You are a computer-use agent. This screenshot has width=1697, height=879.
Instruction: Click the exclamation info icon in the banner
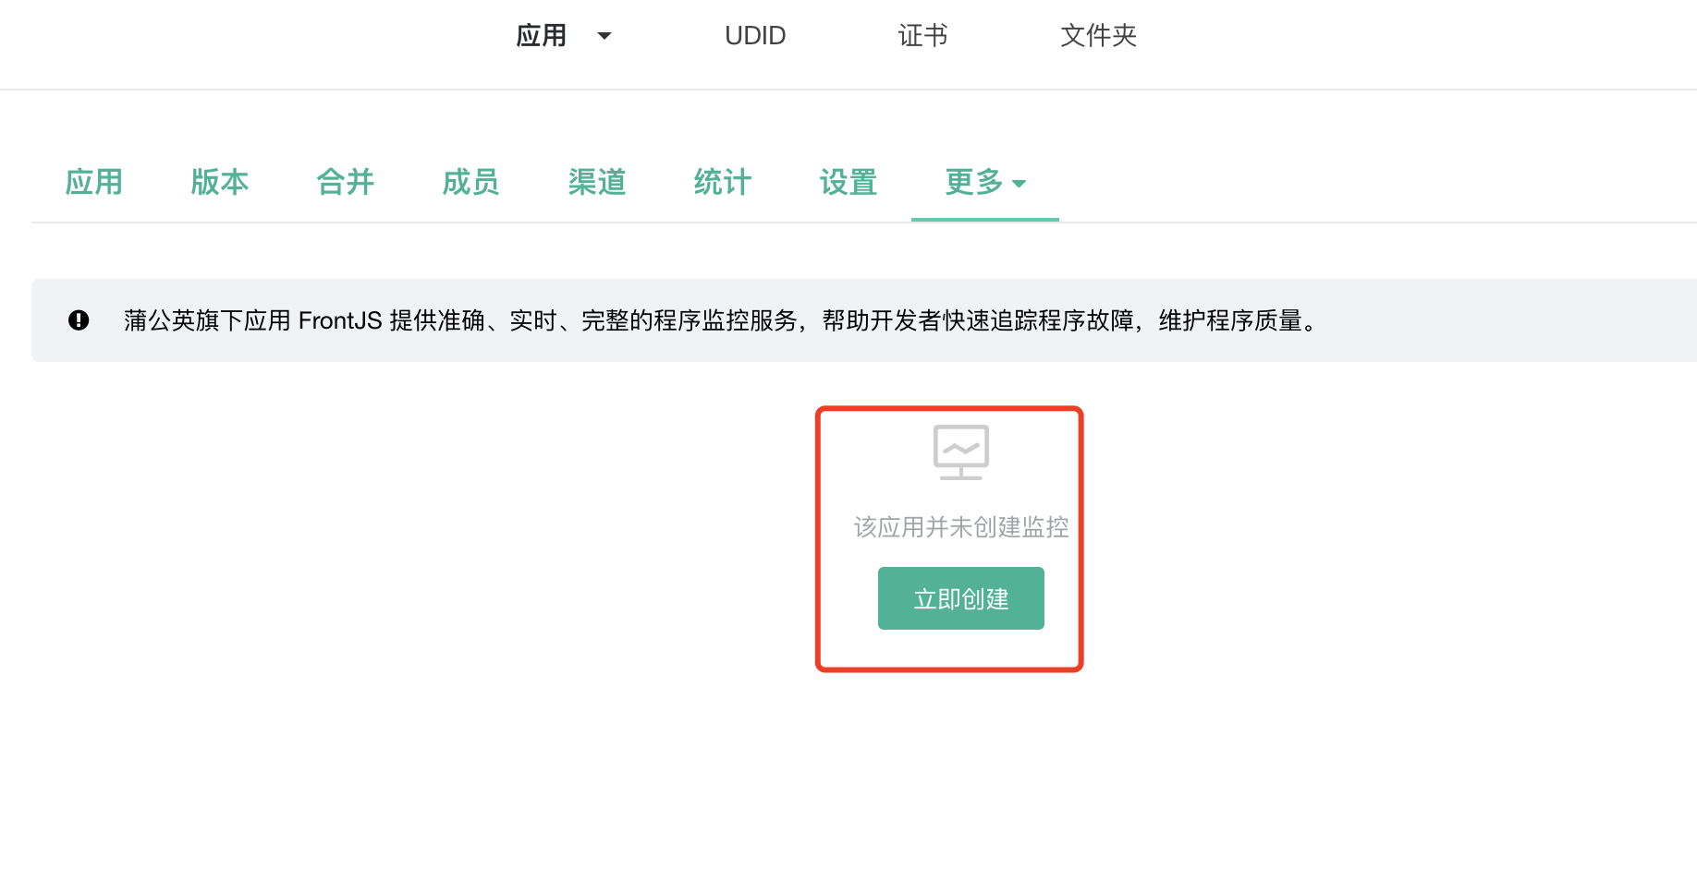79,320
